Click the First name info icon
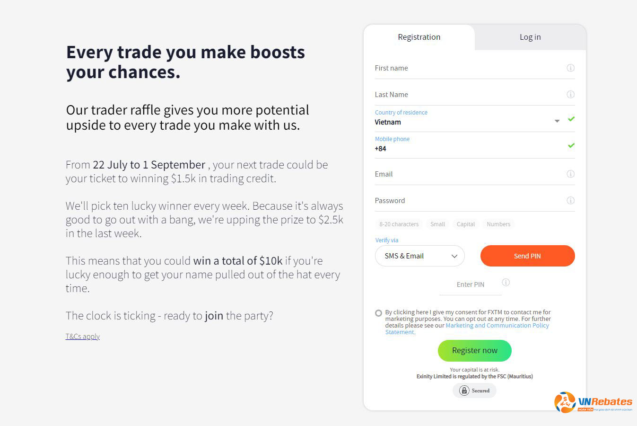The width and height of the screenshot is (637, 426). point(570,68)
